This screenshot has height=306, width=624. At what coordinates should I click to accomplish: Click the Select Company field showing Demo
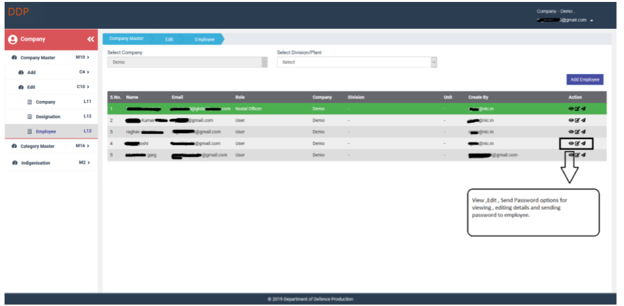click(187, 62)
